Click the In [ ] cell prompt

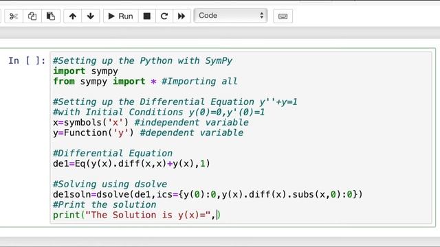coord(27,60)
